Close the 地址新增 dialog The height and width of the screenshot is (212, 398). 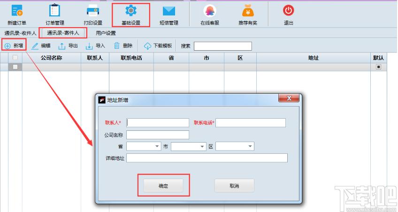(289, 98)
